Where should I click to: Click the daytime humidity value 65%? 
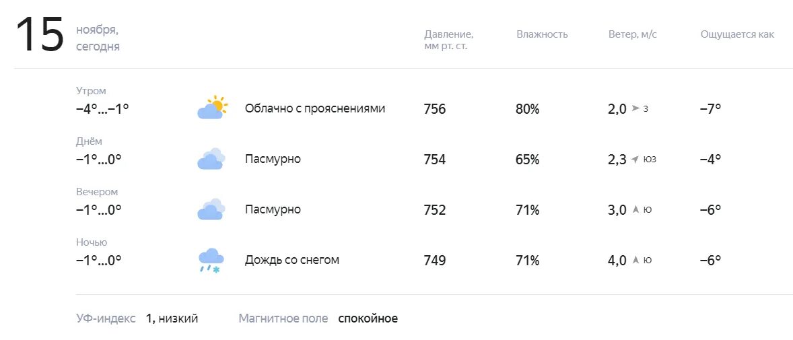[x=528, y=160]
